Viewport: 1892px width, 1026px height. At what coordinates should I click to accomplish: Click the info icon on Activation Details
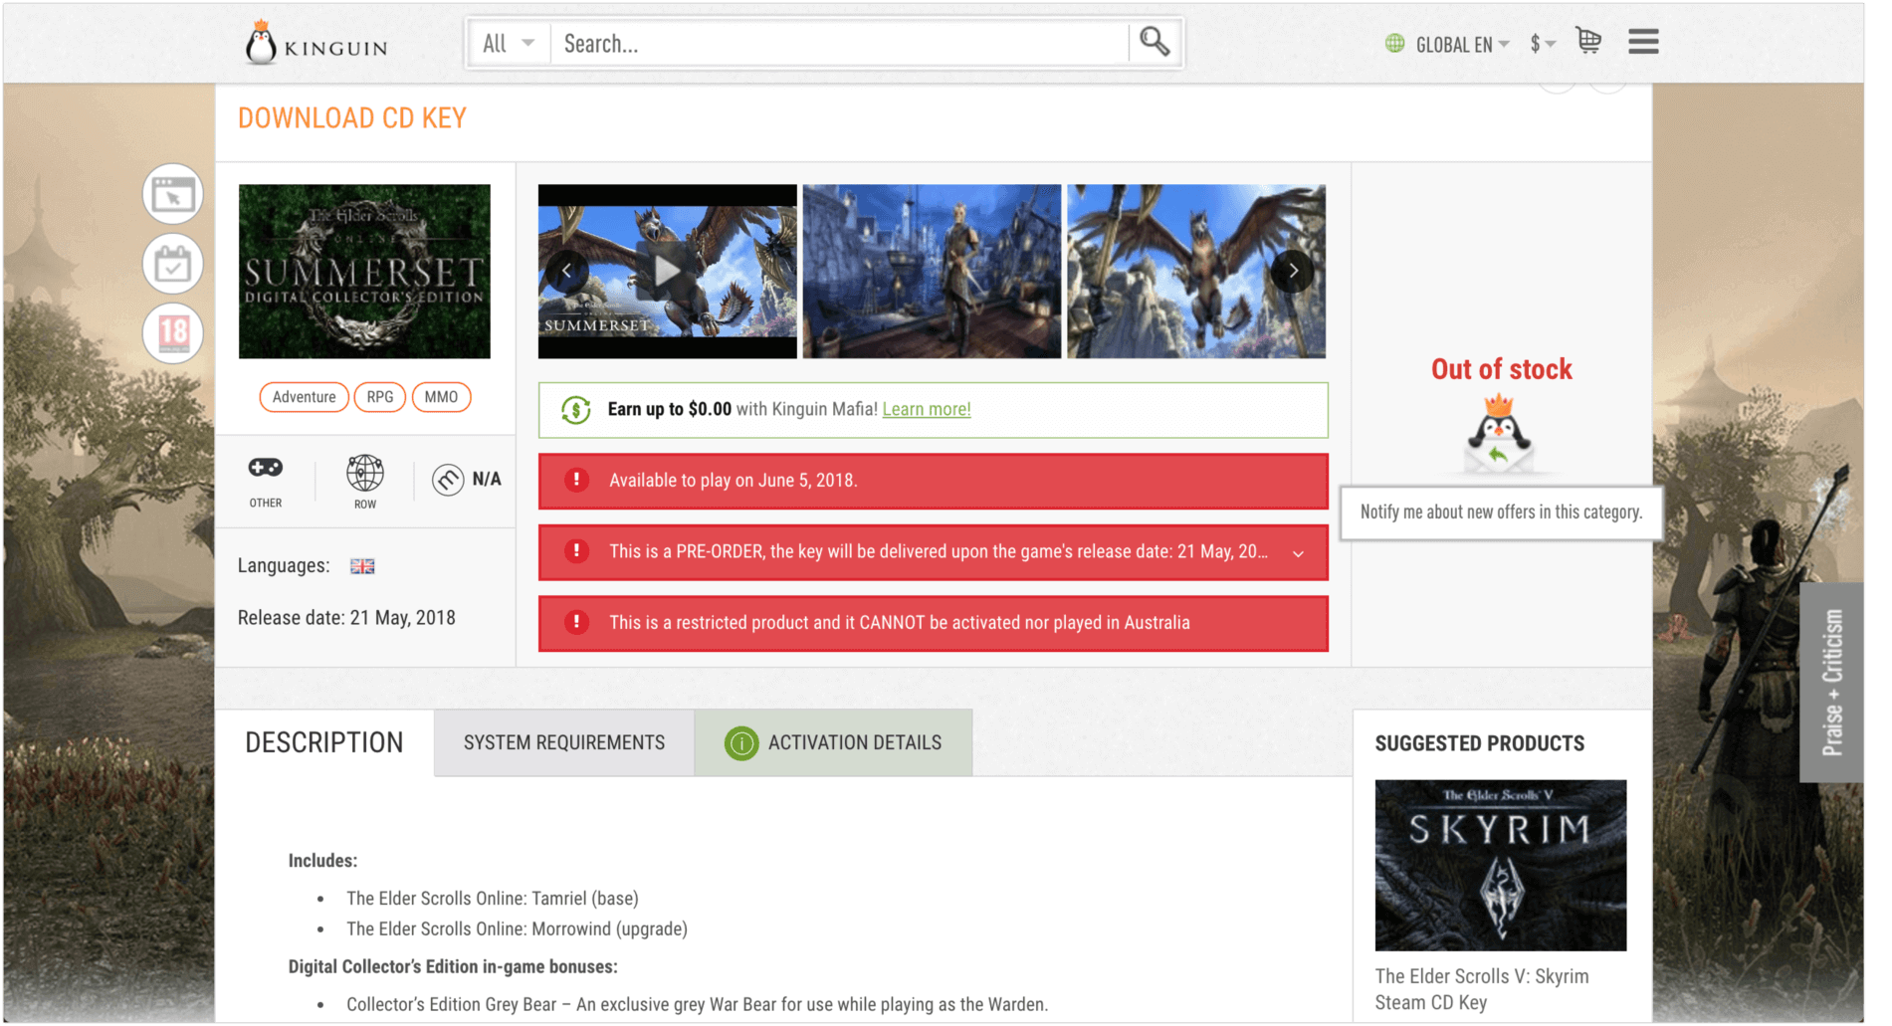741,743
